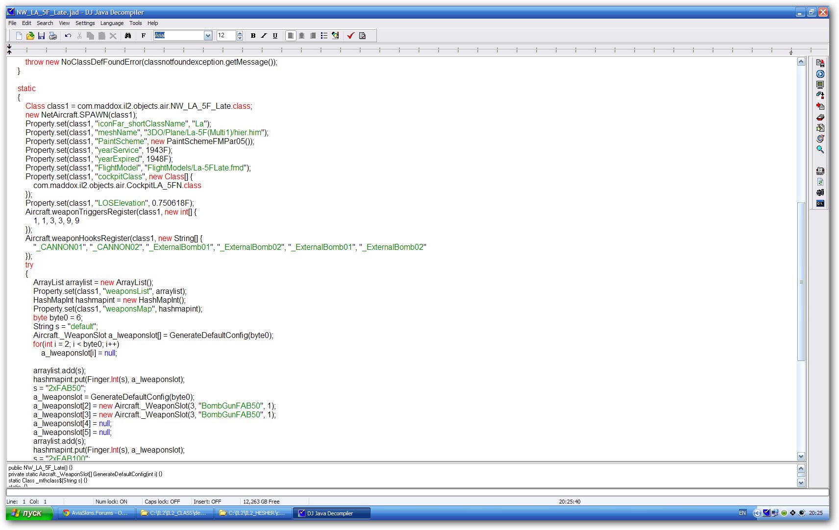839x530 pixels.
Task: Open the Help menu
Action: pos(153,23)
